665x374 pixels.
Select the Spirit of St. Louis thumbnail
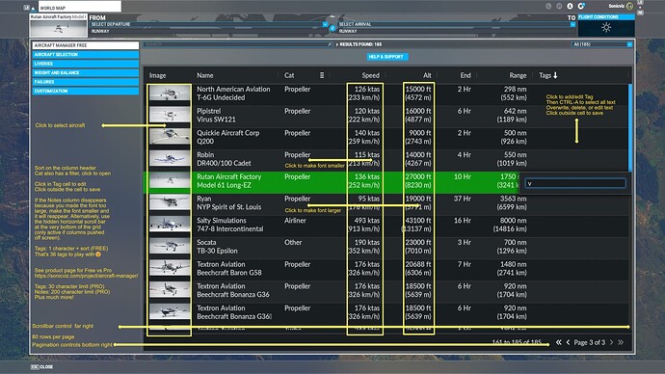point(170,202)
